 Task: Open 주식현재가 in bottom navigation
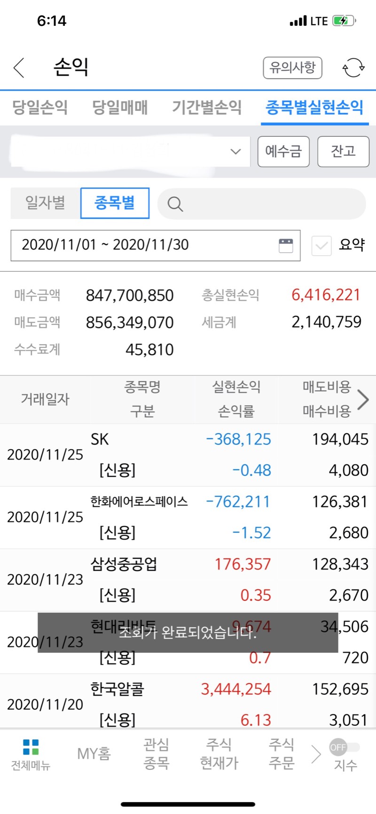(x=219, y=754)
